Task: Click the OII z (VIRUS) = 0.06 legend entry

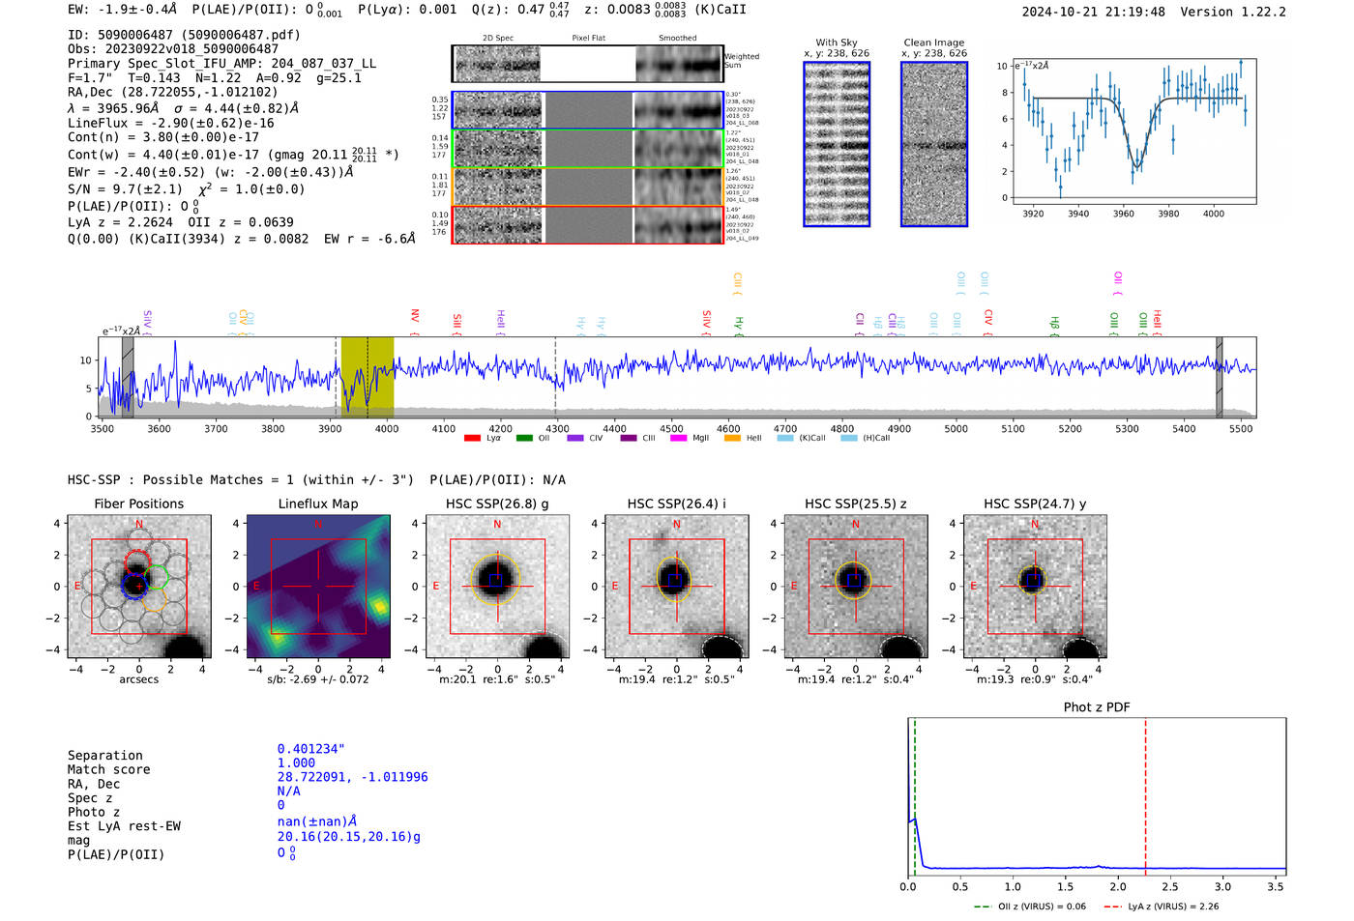Action: coord(1030,907)
